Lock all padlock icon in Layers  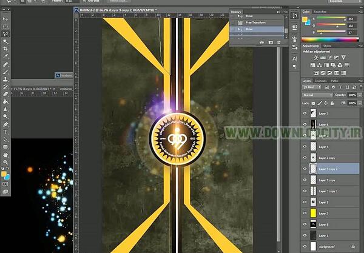click(332, 103)
